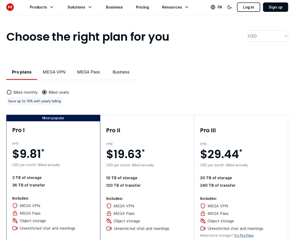Expand the Resources menu
The image size is (295, 240).
175,7
